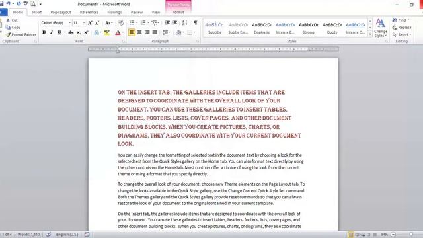Switch to the Insert tab

(37, 12)
